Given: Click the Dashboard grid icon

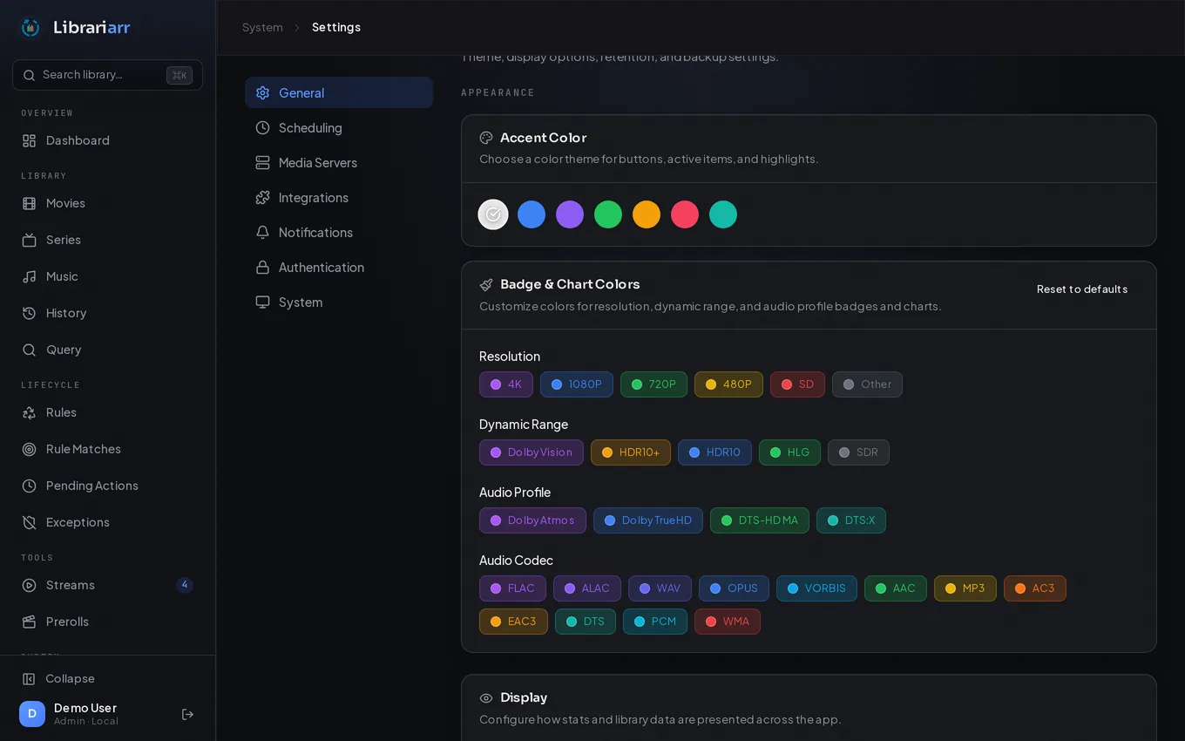Looking at the screenshot, I should (29, 140).
